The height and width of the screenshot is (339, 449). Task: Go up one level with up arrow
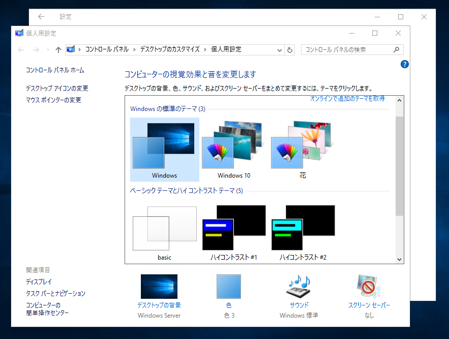58,50
